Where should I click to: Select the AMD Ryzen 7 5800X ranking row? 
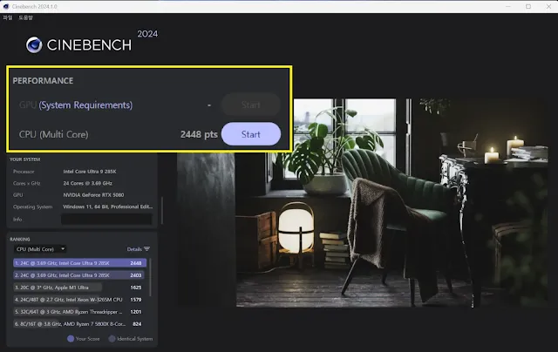[x=79, y=324]
